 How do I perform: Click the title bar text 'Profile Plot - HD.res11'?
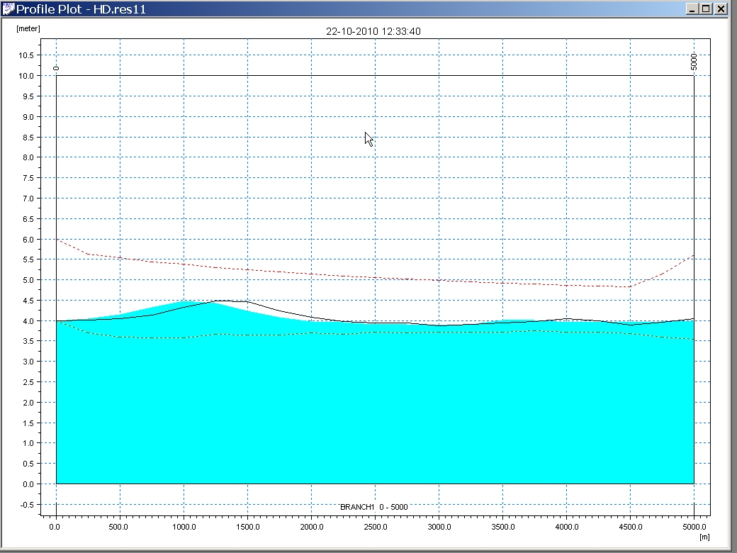point(81,9)
